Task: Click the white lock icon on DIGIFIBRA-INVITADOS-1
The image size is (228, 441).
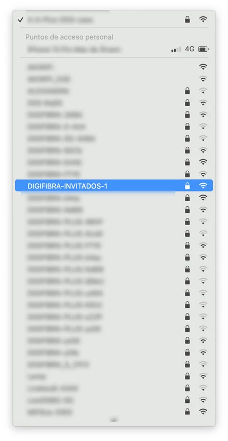Action: (187, 186)
